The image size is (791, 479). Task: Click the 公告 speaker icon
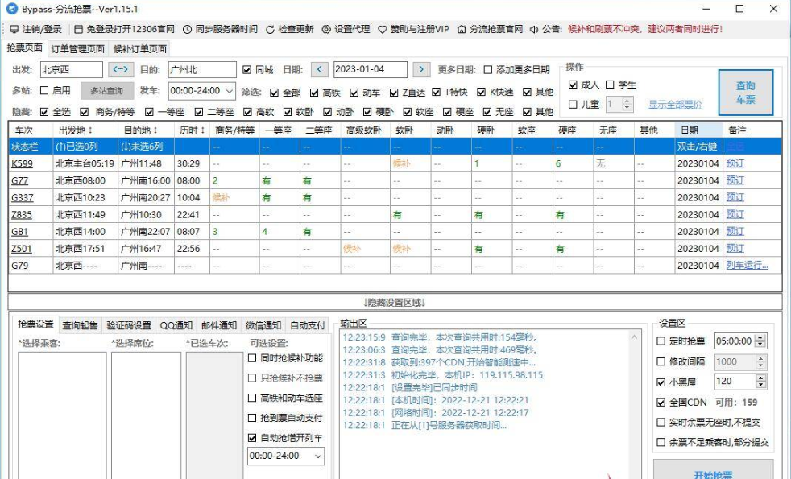pyautogui.click(x=534, y=29)
